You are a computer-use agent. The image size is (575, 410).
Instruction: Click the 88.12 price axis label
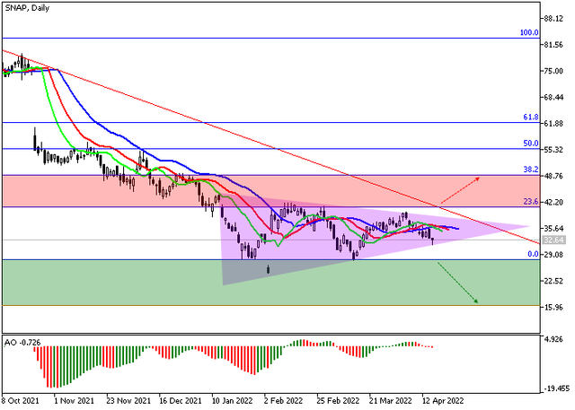(x=556, y=18)
